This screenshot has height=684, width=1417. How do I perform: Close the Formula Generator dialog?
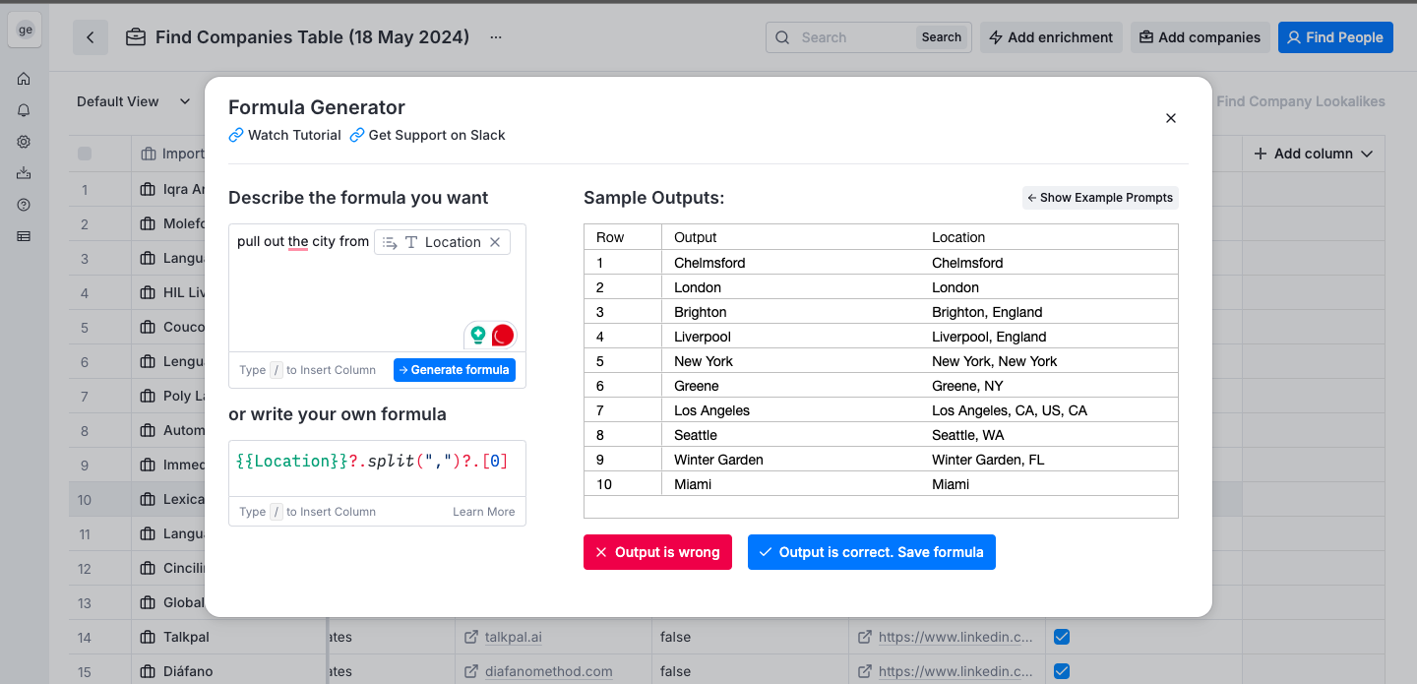[x=1171, y=118]
